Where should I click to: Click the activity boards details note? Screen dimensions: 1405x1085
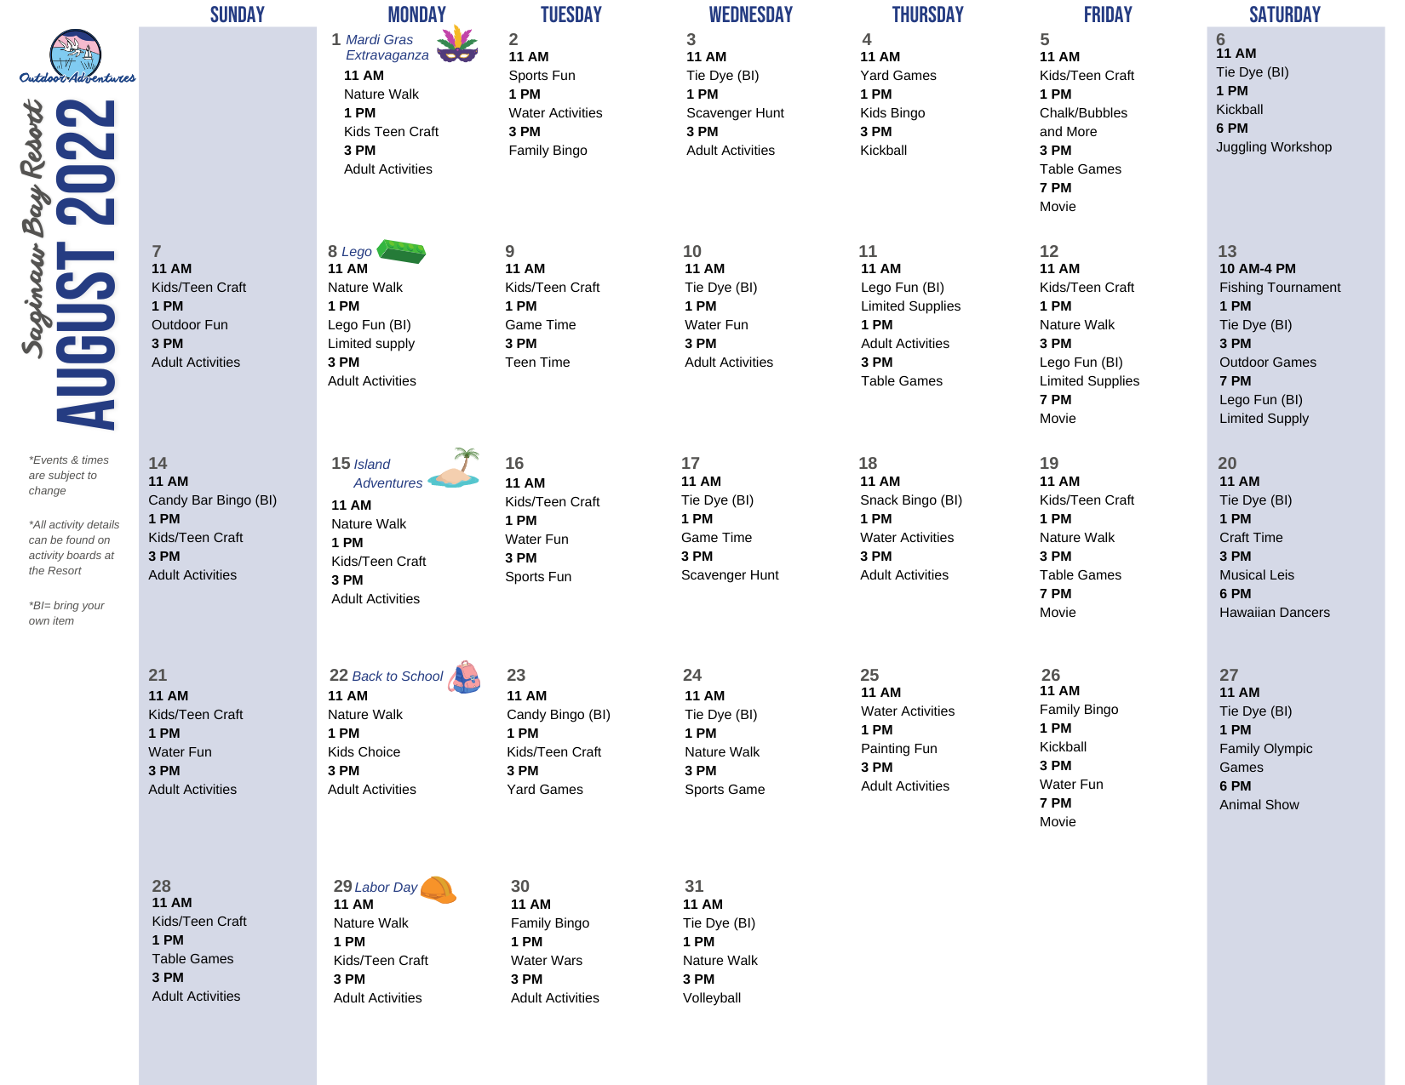click(74, 548)
